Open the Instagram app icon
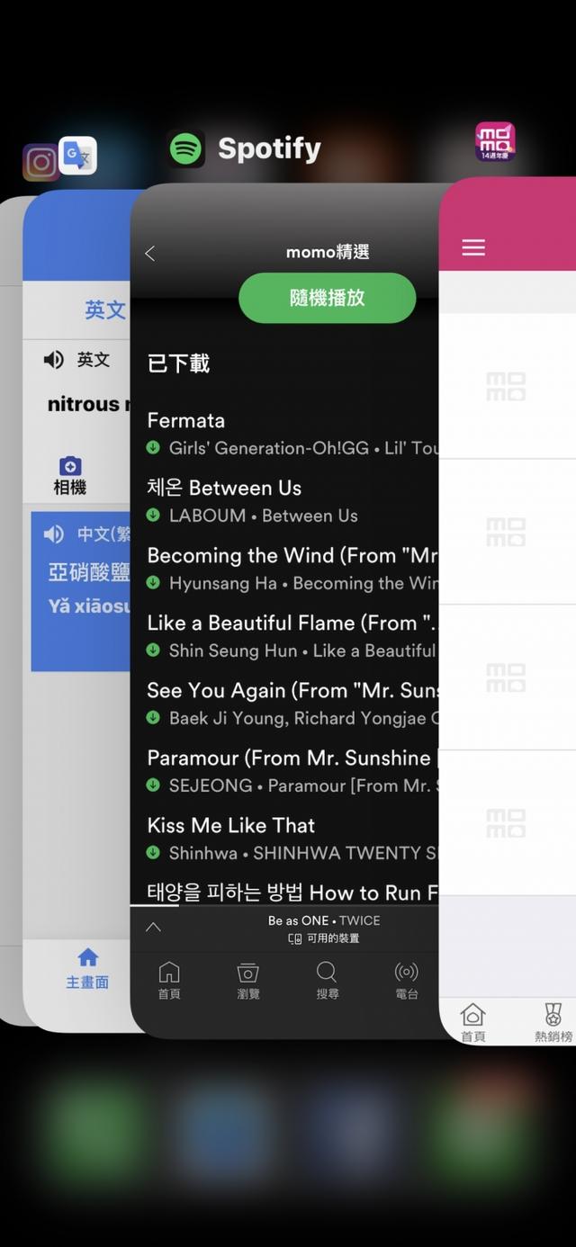576x1247 pixels. click(40, 163)
